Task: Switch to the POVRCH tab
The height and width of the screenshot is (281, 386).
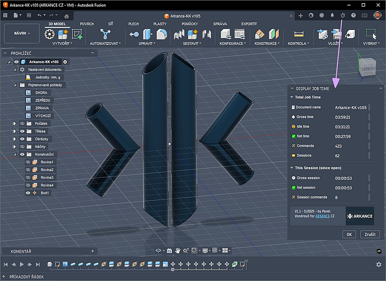Action: click(x=87, y=24)
